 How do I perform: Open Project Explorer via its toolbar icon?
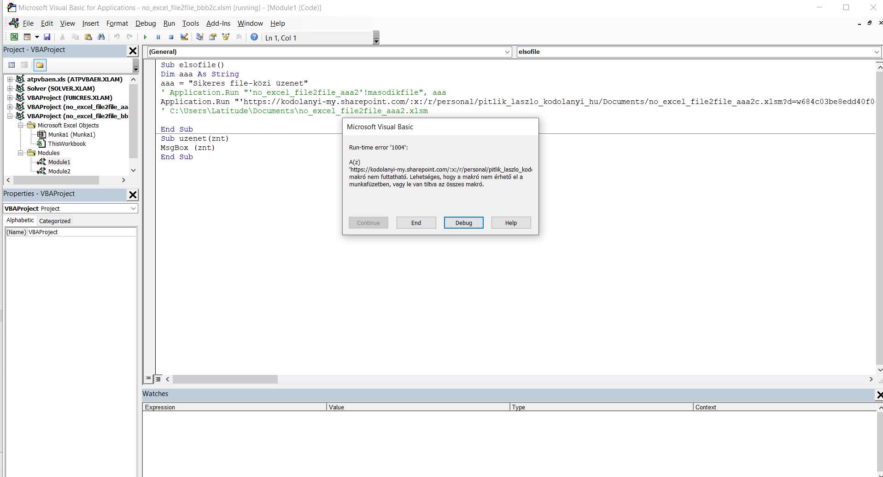pyautogui.click(x=200, y=37)
